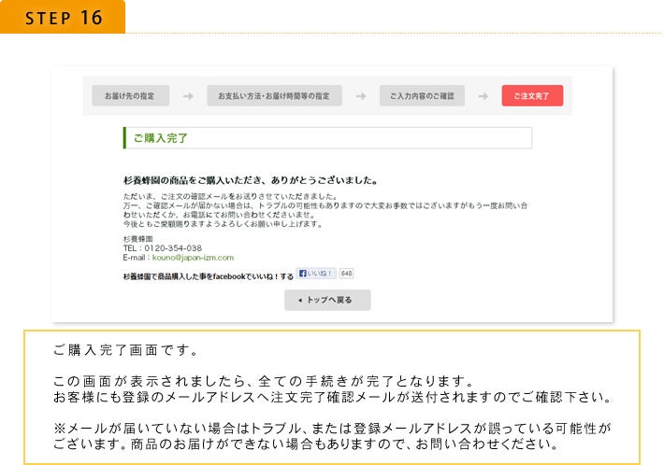Click the ※メールが届いていない場合 note text
The image size is (664, 465).
(x=331, y=436)
